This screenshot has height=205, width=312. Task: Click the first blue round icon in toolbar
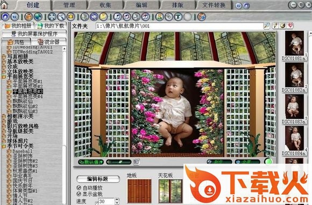(5, 17)
